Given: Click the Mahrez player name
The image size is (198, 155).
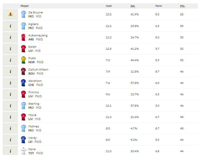Looking at the screenshot, I should (34, 126).
